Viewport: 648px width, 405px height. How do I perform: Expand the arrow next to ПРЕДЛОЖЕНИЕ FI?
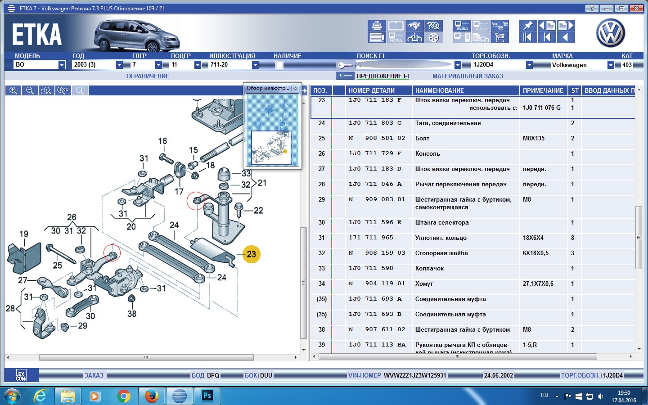(346, 76)
